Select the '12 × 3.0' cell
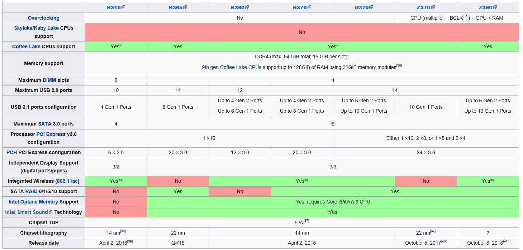Viewport: 523px width, 250px height. pos(240,152)
